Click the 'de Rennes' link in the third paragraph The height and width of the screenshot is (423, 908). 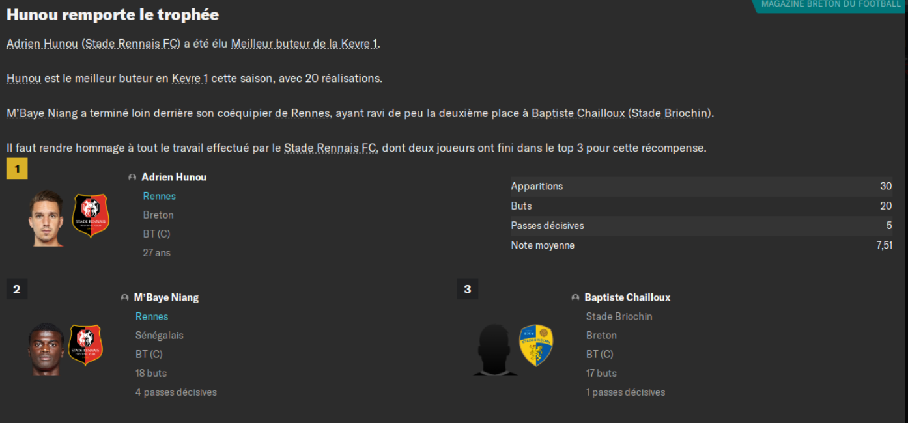(x=302, y=113)
